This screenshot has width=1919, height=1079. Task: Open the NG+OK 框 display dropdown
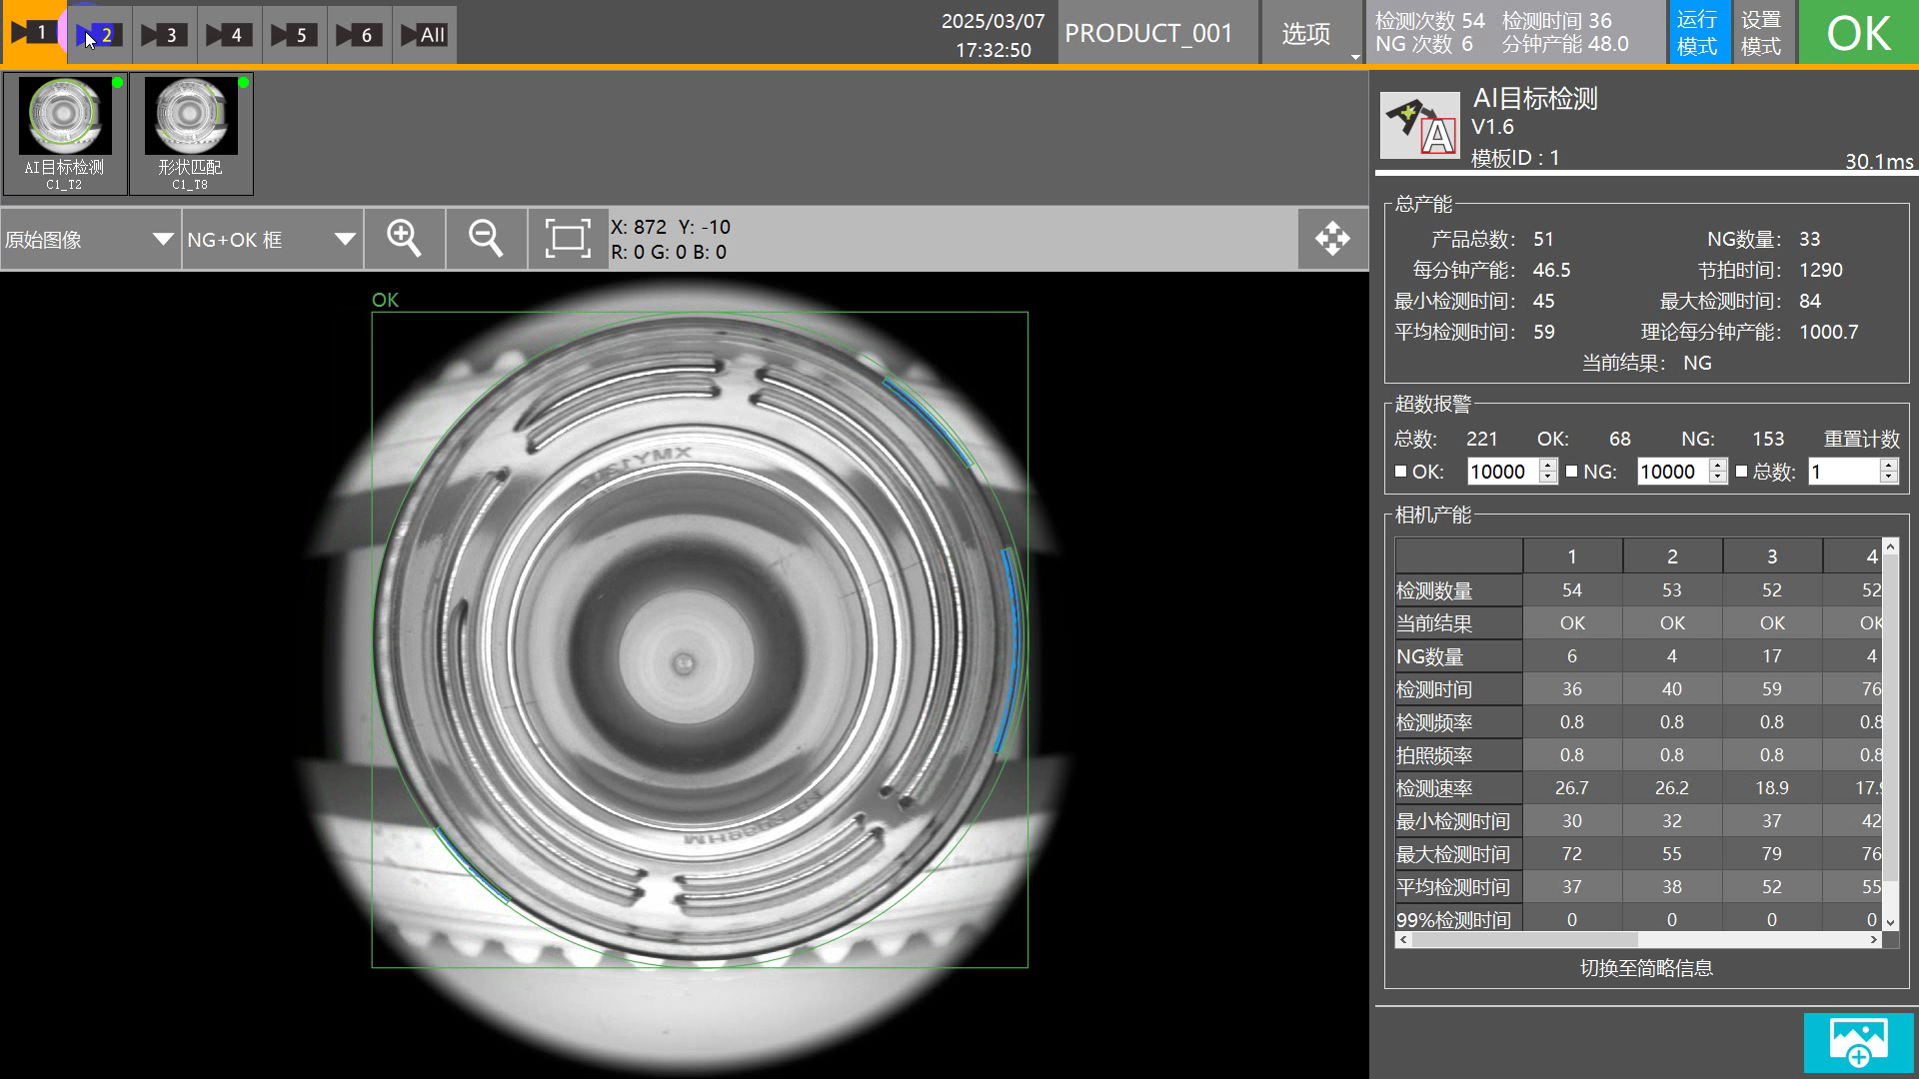[x=272, y=240]
